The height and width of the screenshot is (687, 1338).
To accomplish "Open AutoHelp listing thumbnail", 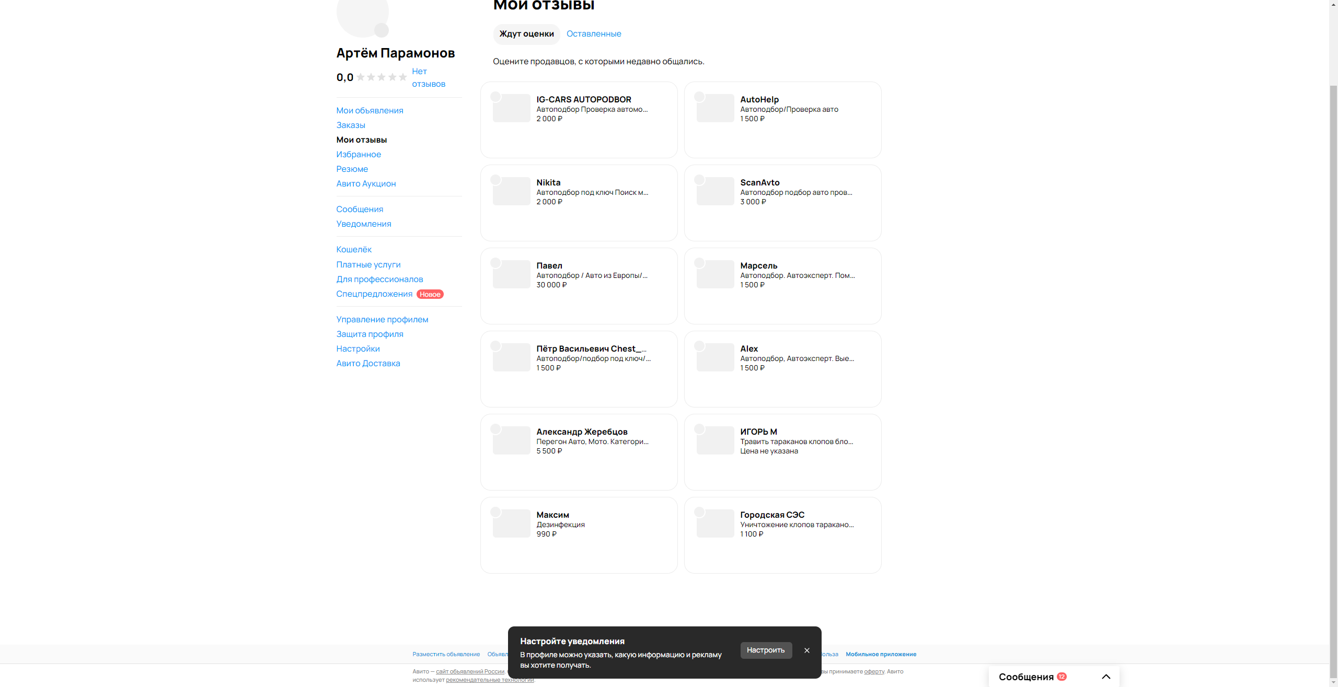I will [x=715, y=108].
